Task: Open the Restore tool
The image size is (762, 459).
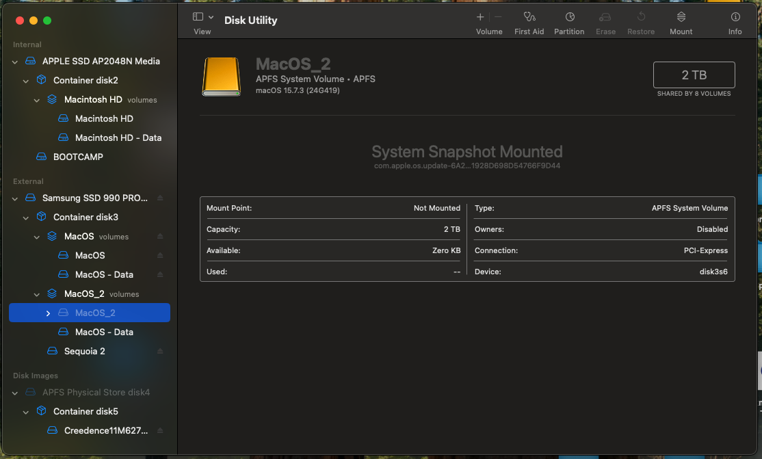Action: [640, 21]
